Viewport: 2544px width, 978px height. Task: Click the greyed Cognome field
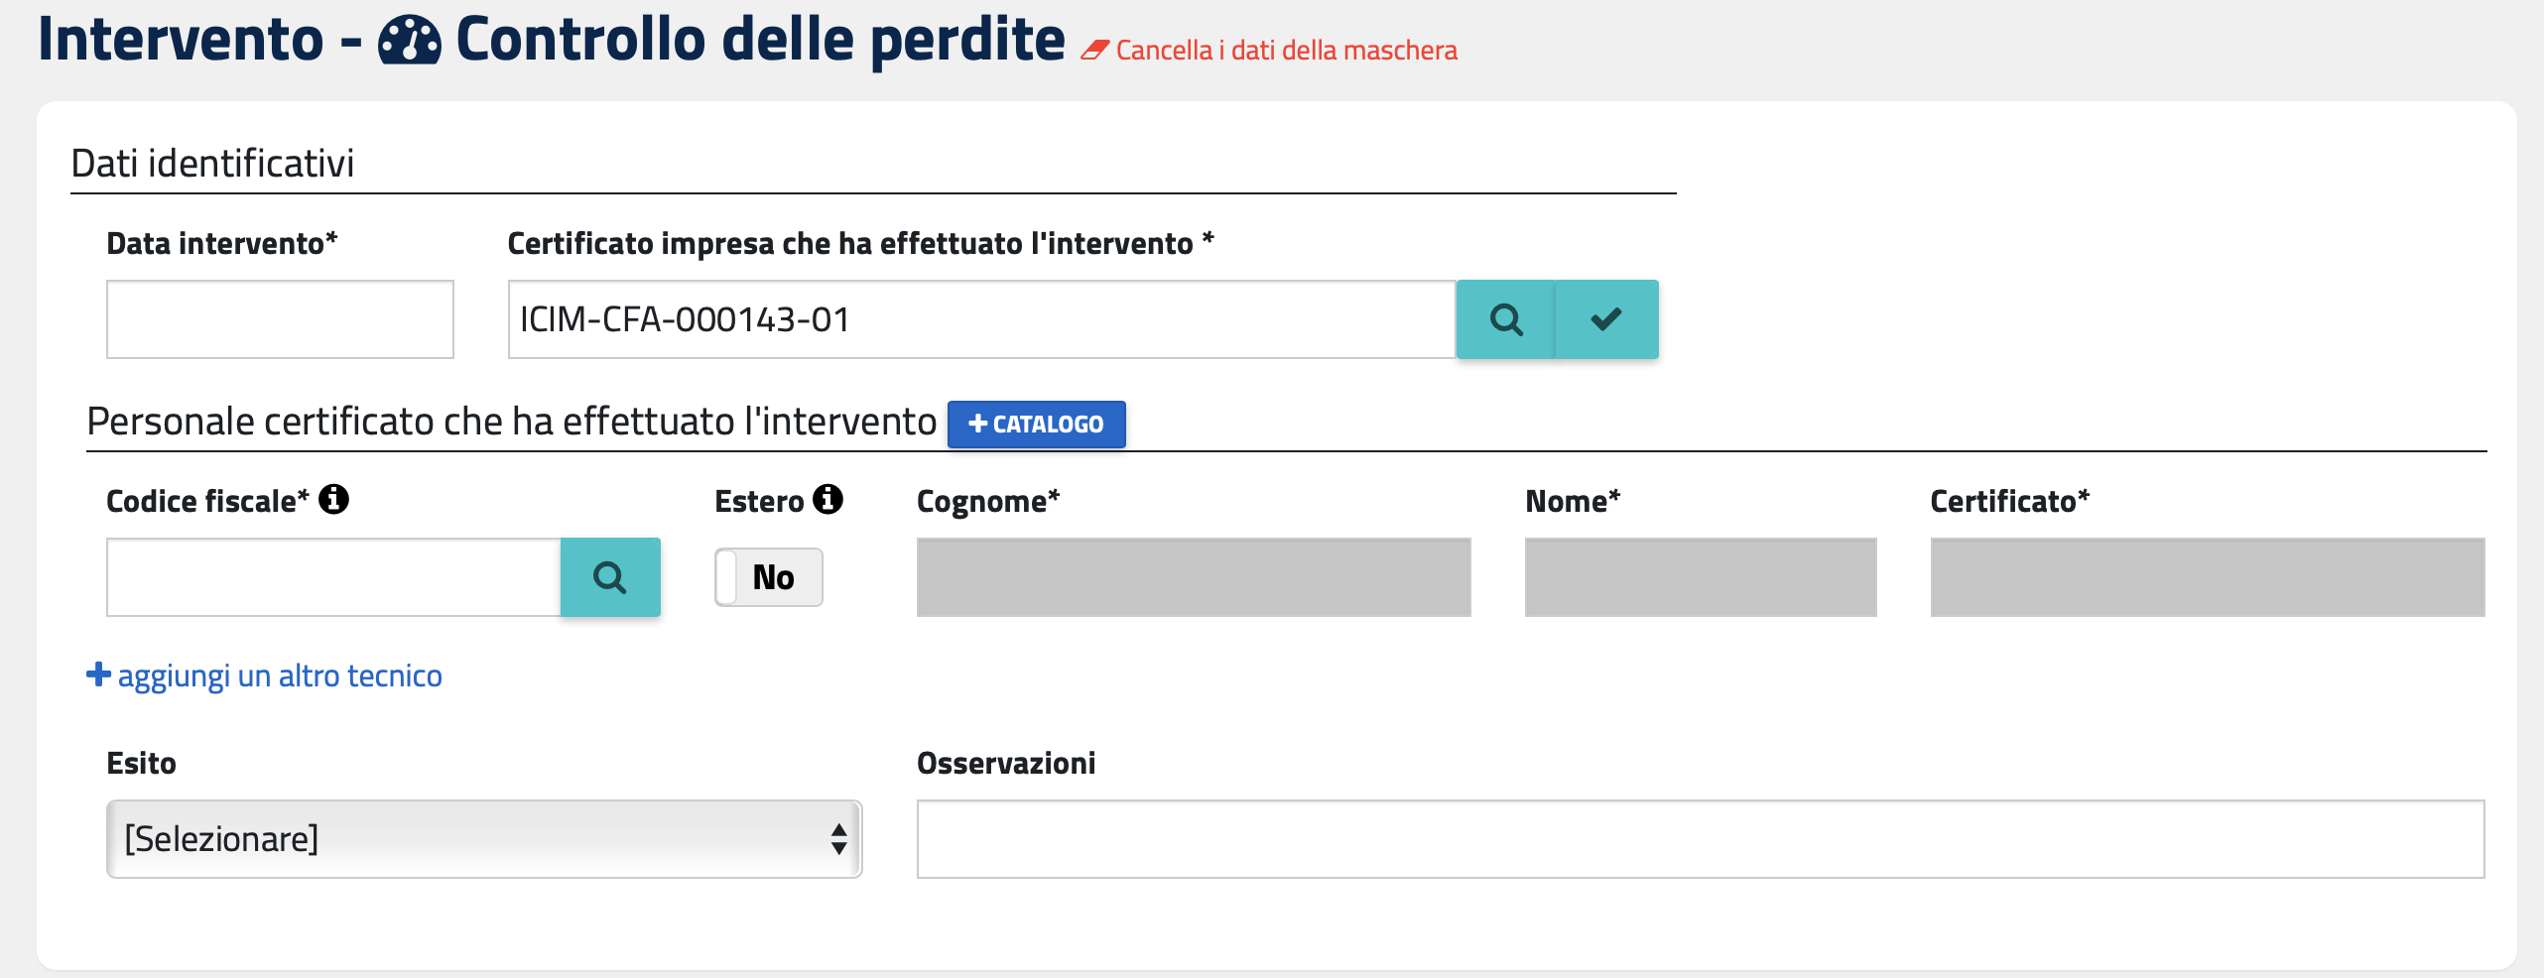[1194, 577]
